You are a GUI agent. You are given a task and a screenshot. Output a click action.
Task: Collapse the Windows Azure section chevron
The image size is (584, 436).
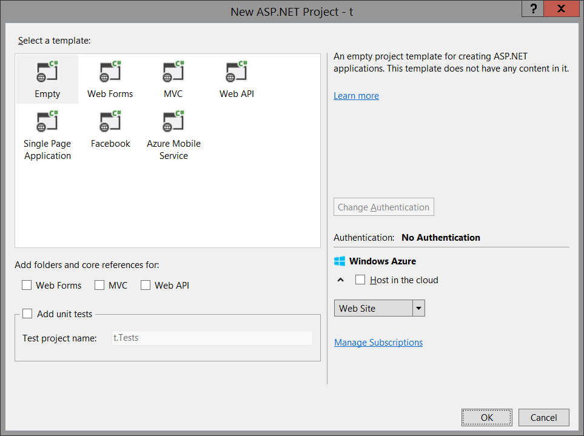pyautogui.click(x=341, y=280)
